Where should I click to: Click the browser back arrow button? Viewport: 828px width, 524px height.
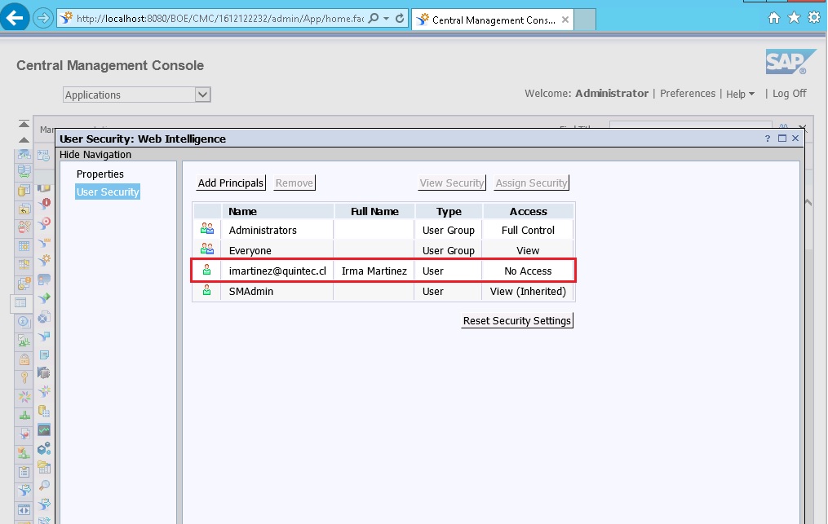(x=14, y=17)
